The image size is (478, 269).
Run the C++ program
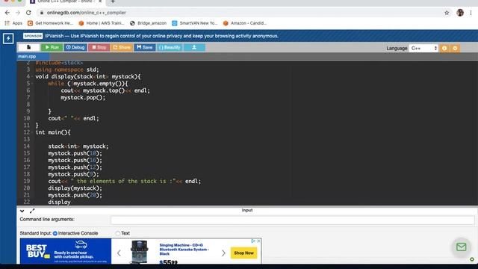52,47
